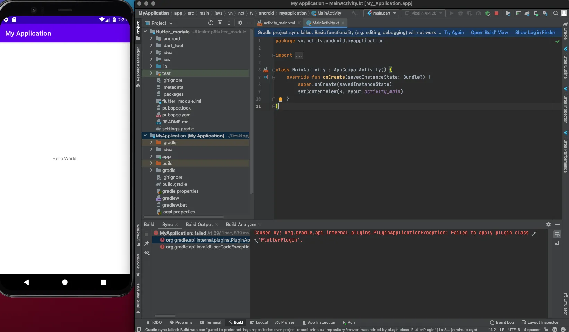Click the Attach Debugger to Android Process icon
This screenshot has height=332, width=569.
coord(488,13)
